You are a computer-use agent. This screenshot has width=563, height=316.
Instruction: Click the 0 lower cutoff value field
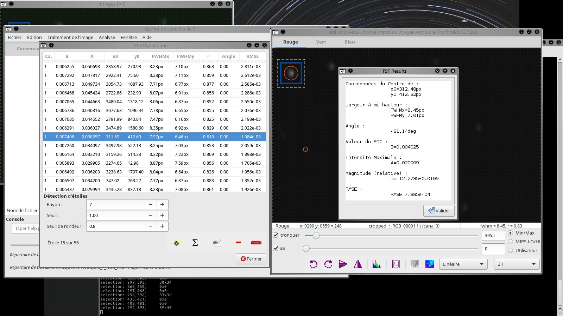(493, 249)
